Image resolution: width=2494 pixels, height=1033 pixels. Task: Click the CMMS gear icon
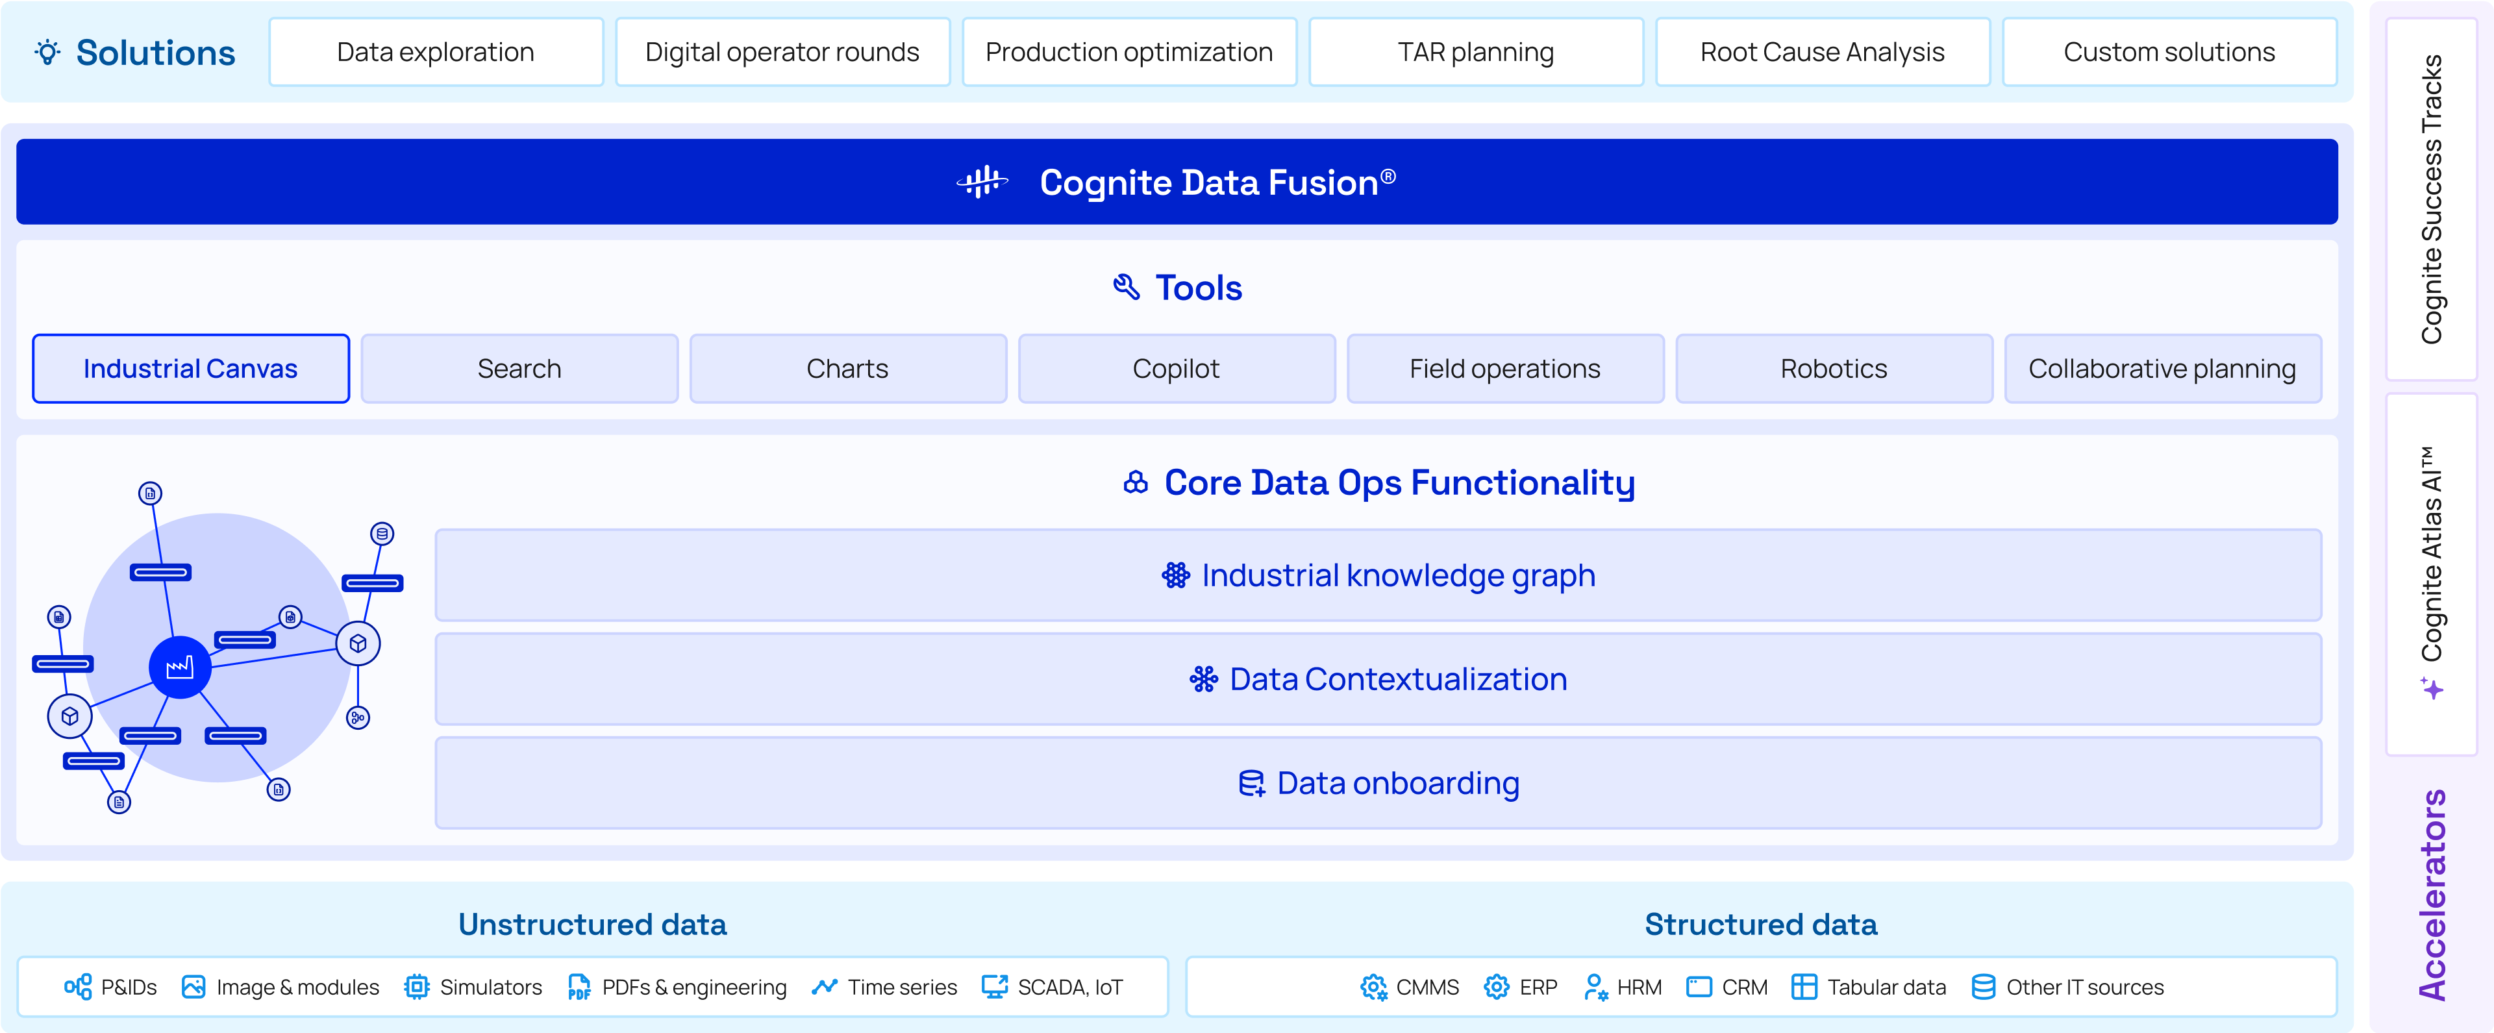coord(1373,986)
